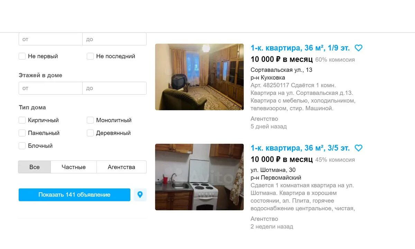The width and height of the screenshot is (415, 249).
Task: Open map view with the location pin icon
Action: (140, 195)
